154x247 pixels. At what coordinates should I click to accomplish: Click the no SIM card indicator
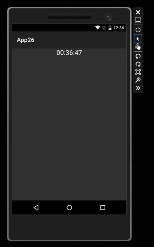(104, 28)
